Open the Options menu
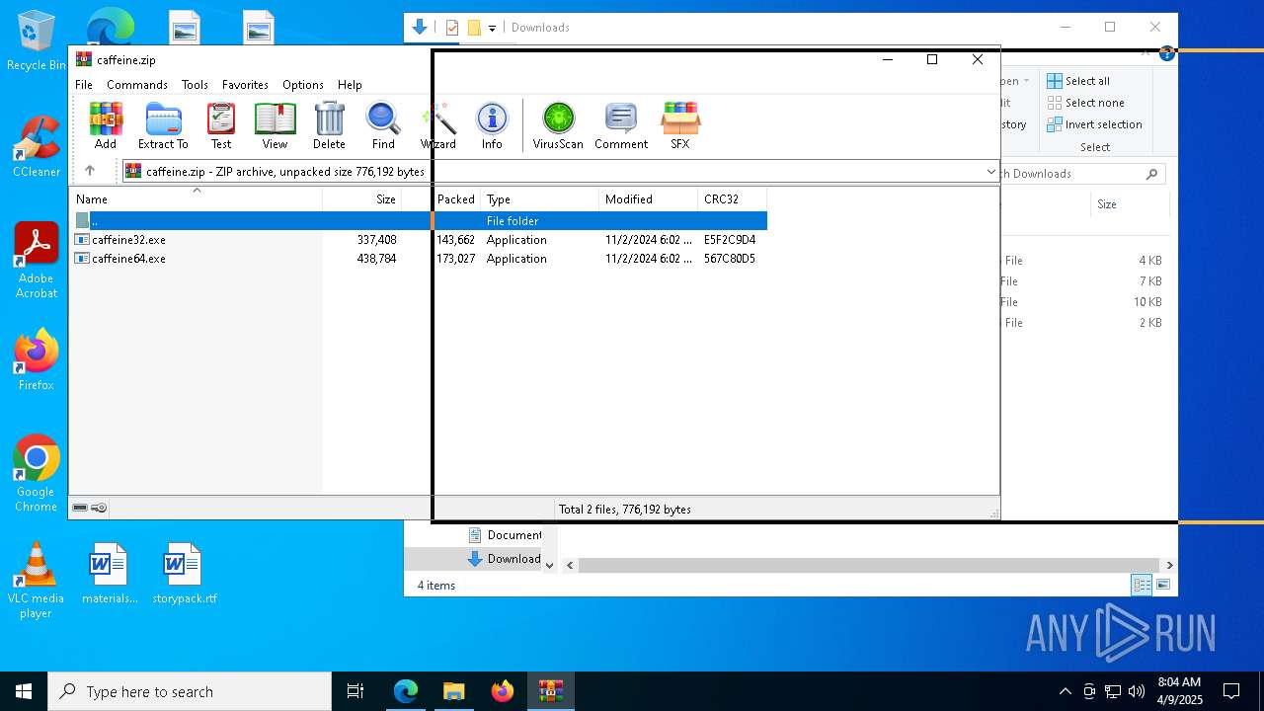The width and height of the screenshot is (1264, 711). click(303, 85)
